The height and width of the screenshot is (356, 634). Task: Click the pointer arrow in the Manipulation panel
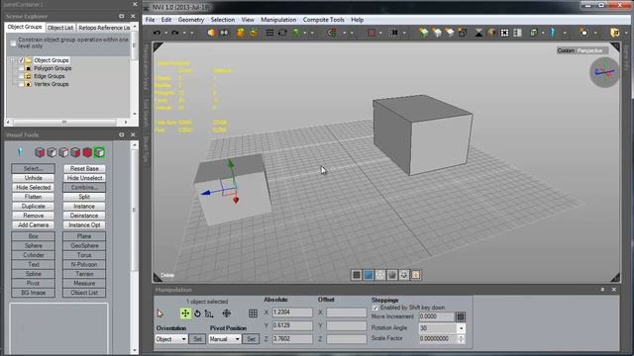(x=160, y=313)
